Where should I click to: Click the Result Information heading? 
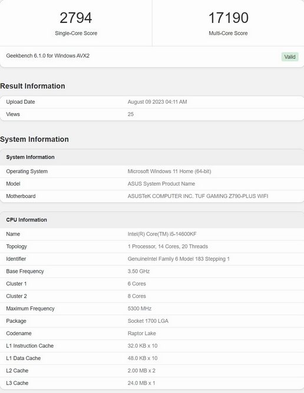(32, 86)
